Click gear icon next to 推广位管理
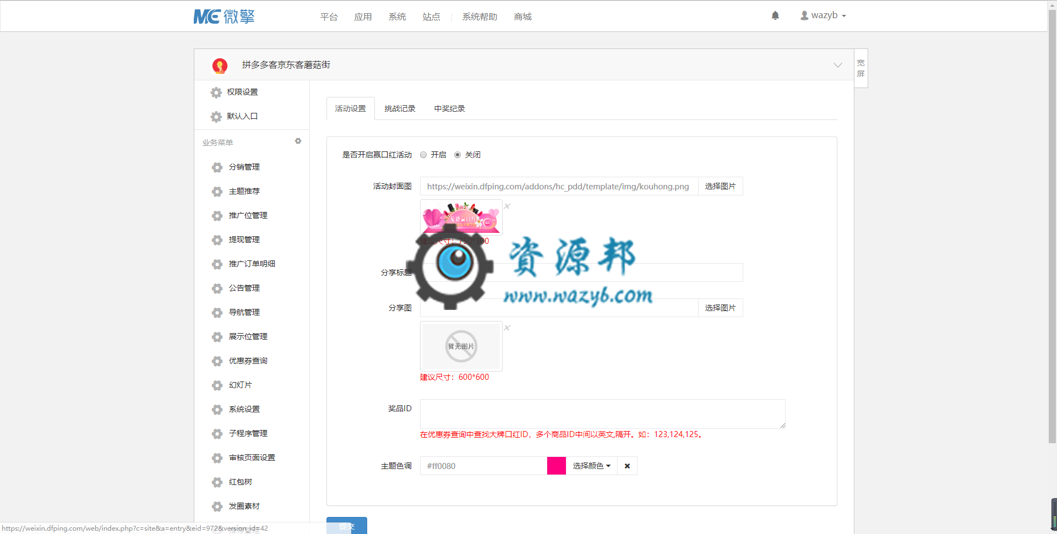Viewport: 1057px width, 534px height. click(x=217, y=216)
